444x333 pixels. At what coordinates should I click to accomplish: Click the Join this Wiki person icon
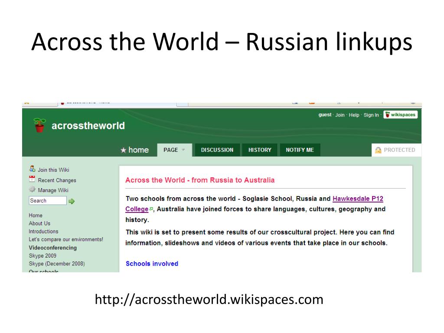32,169
